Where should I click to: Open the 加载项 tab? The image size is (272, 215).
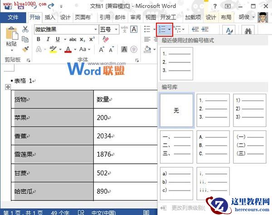[x=193, y=17]
